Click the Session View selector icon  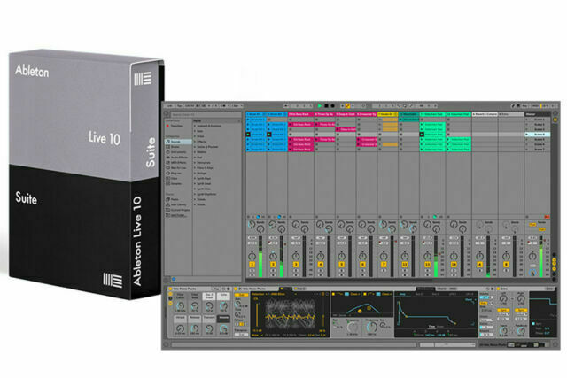(555, 119)
